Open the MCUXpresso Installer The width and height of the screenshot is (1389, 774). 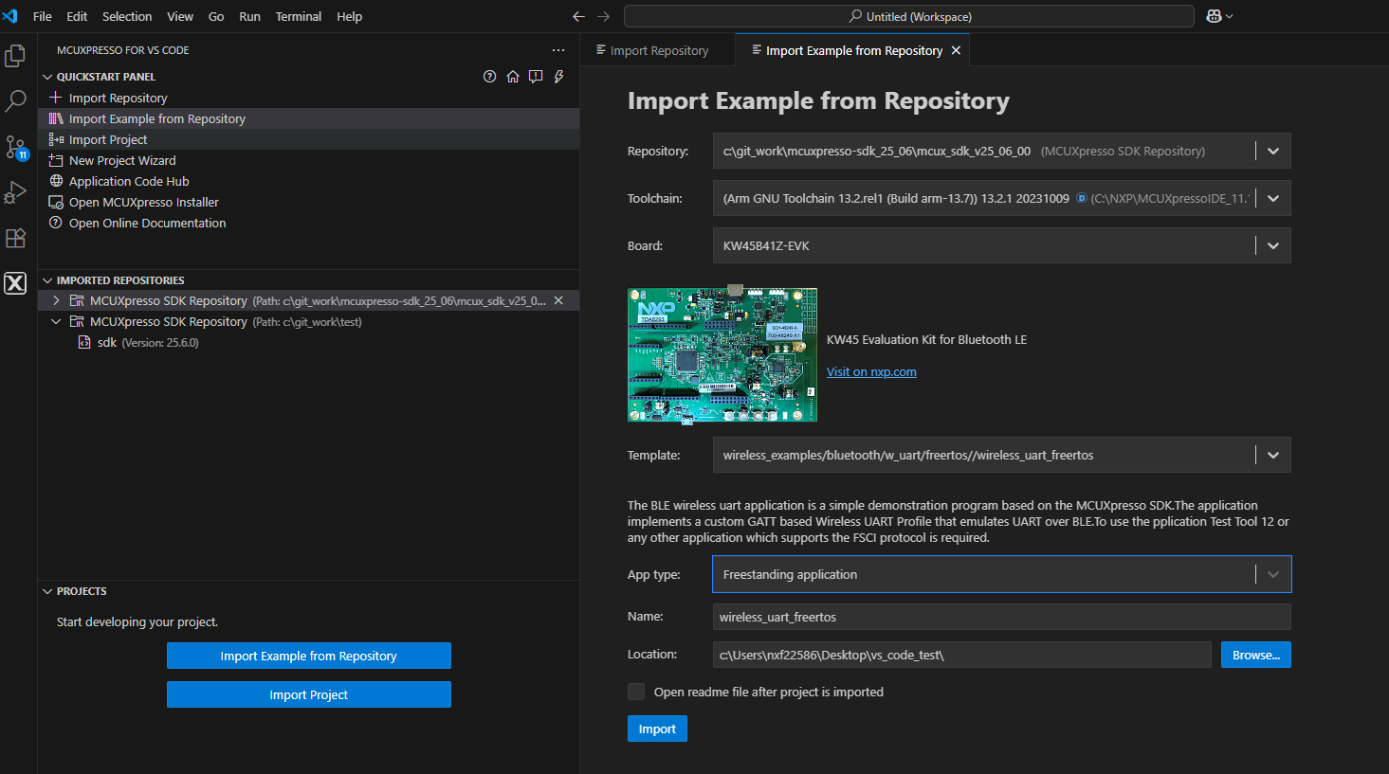pyautogui.click(x=142, y=202)
